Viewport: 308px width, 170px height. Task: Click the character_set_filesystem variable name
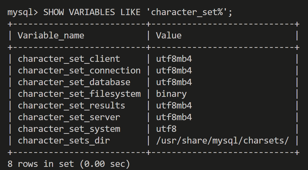point(79,94)
